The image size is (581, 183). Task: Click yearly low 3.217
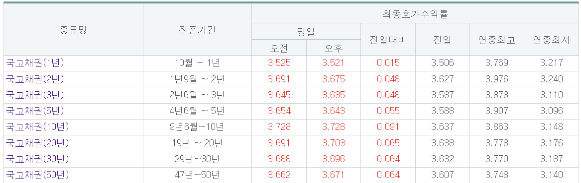click(551, 63)
